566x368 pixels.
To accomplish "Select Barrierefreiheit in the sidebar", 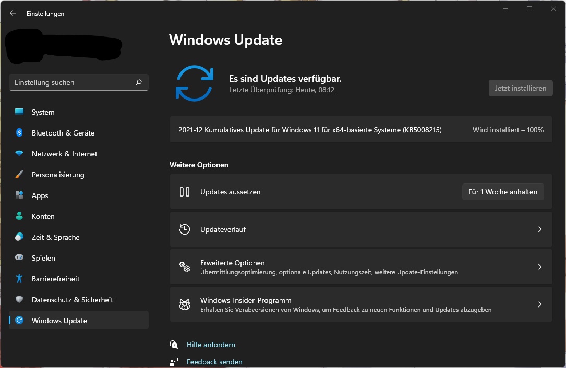I will (79, 279).
